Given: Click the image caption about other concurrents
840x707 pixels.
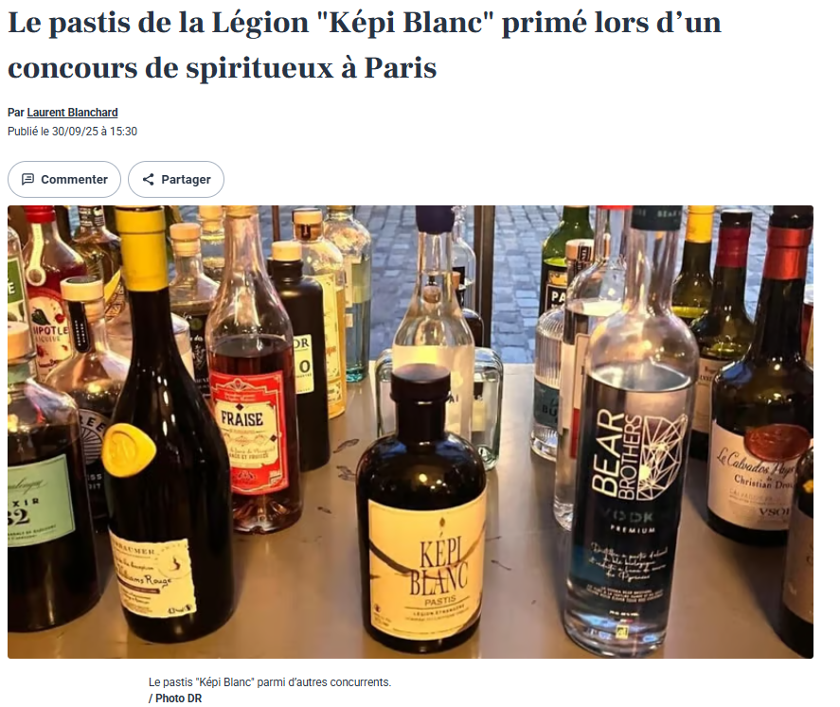Looking at the screenshot, I should click(270, 682).
